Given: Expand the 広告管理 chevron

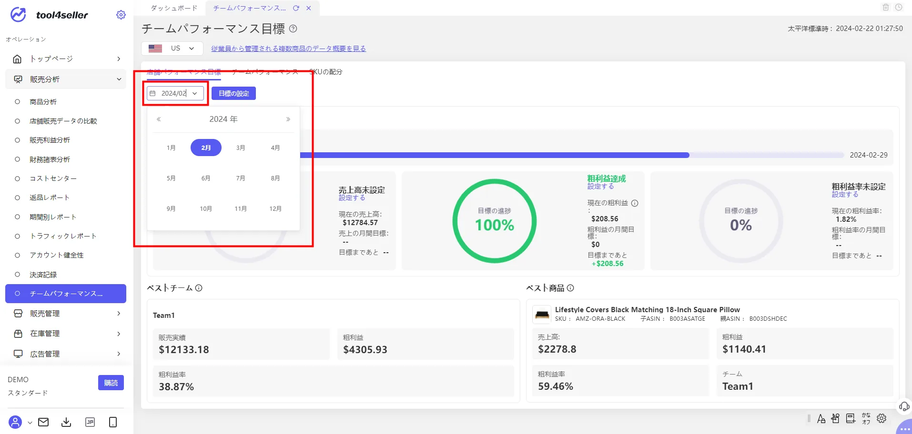Looking at the screenshot, I should tap(119, 354).
